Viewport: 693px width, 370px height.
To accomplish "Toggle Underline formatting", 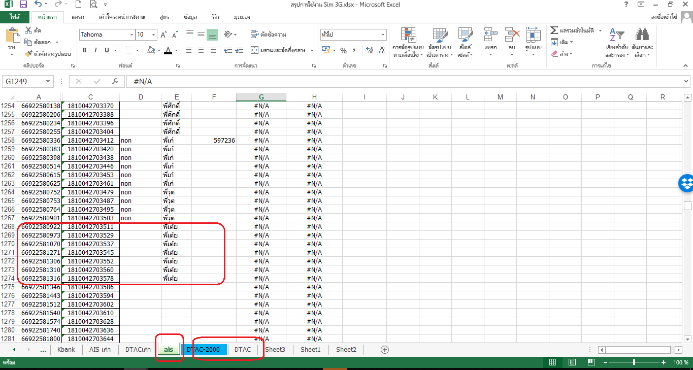I will click(107, 50).
